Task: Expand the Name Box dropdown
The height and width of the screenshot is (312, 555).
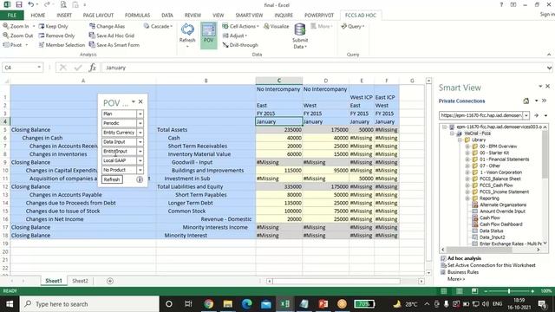Action: click(39, 68)
